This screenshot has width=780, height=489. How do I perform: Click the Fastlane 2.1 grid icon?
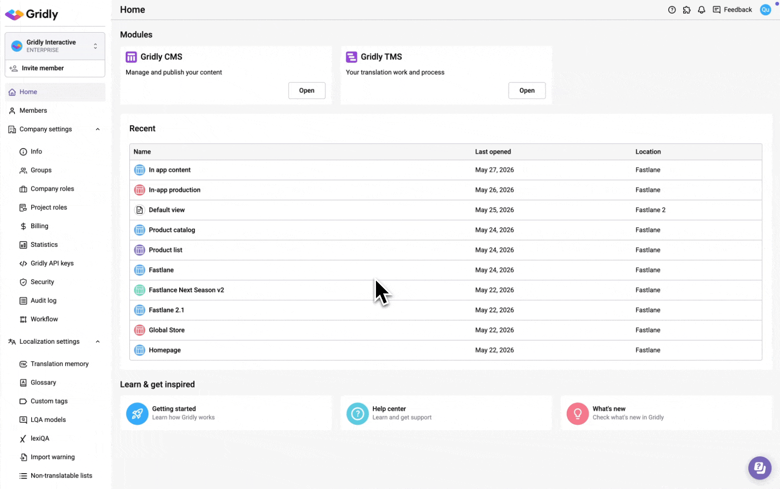coord(139,310)
